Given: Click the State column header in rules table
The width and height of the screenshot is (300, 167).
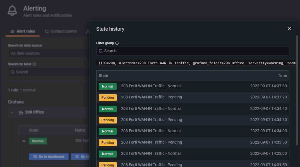Looking at the screenshot, I should point(33,130).
